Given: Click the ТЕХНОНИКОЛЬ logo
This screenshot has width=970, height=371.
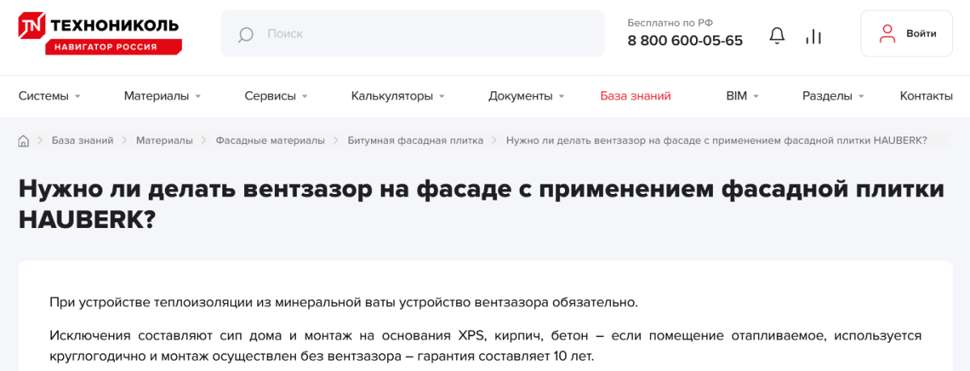Looking at the screenshot, I should (100, 34).
